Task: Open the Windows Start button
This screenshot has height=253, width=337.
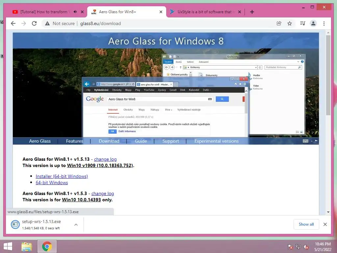Action: (x=8, y=246)
